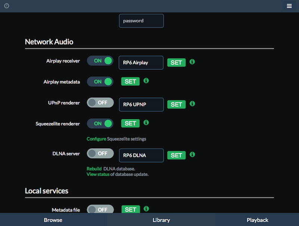Switch to the Playback tab

coord(258,220)
